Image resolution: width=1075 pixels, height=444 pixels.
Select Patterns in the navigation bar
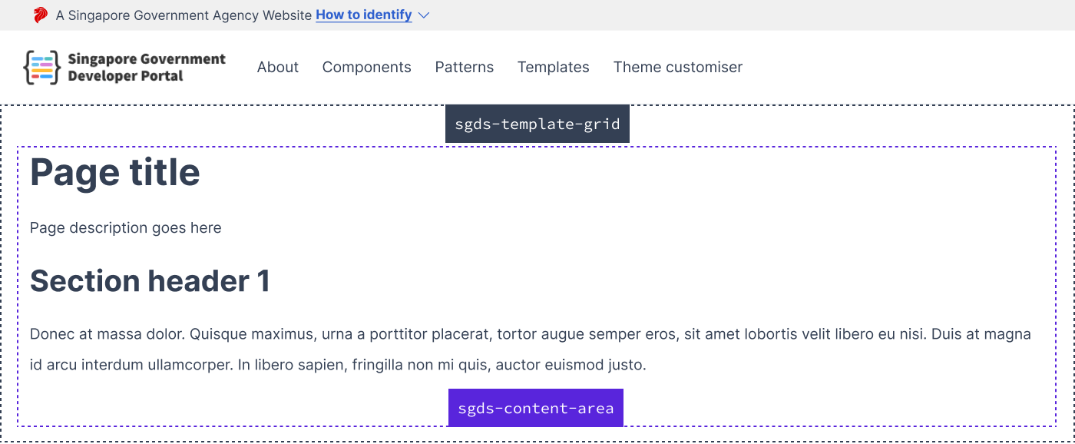(x=465, y=68)
